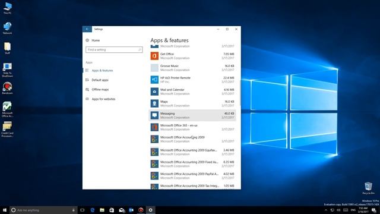Image resolution: width=380 pixels, height=214 pixels.
Task: Open the taskbar clock and date
Action: pos(363,210)
